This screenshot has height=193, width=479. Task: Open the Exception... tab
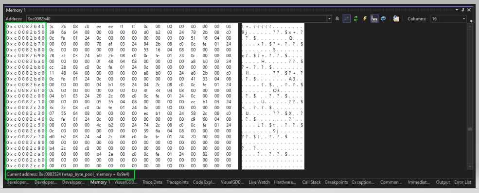click(363, 182)
